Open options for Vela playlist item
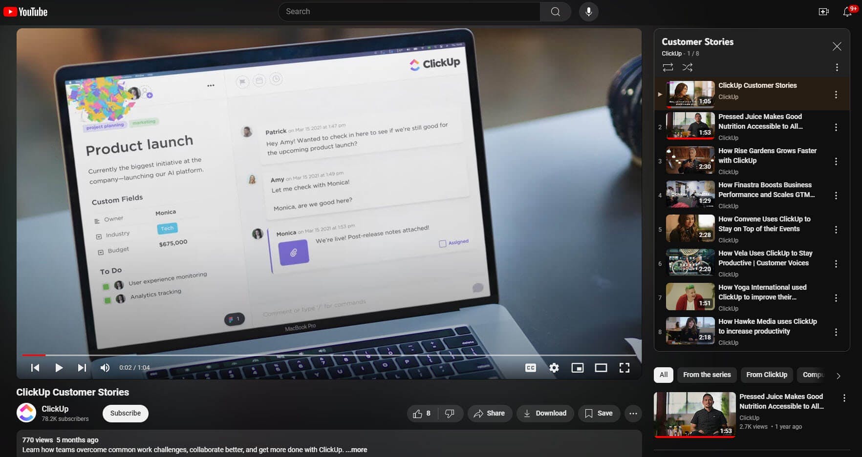Screen dimensions: 862x457 coord(836,264)
